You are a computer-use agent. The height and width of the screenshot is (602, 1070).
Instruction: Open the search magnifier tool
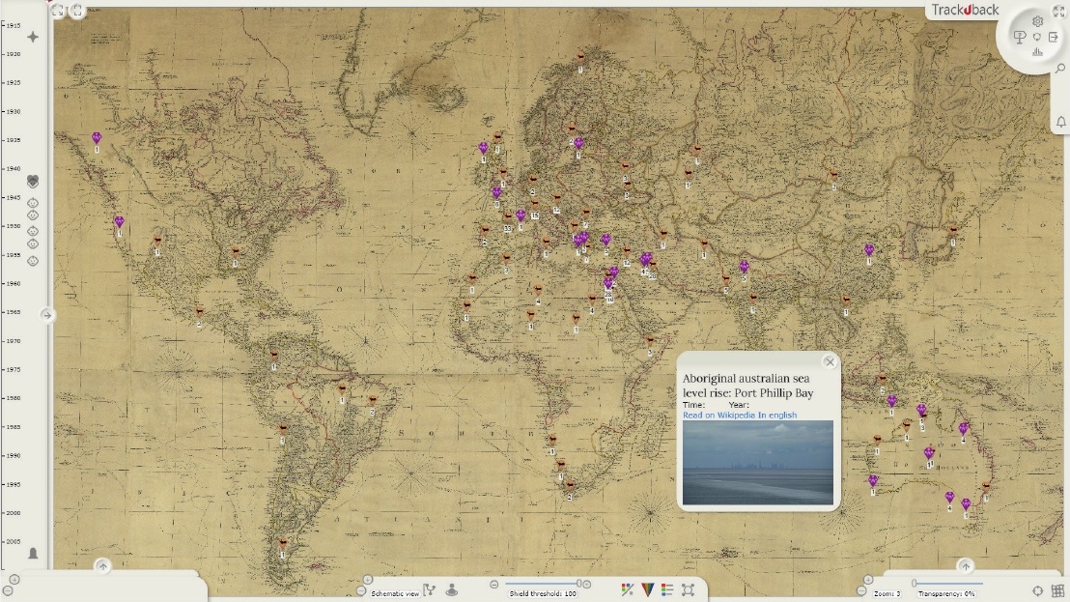[x=1060, y=69]
